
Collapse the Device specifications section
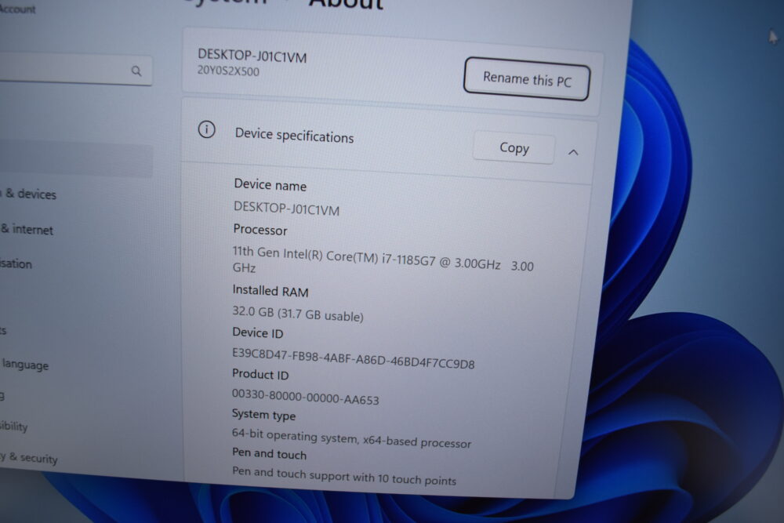[x=573, y=152]
